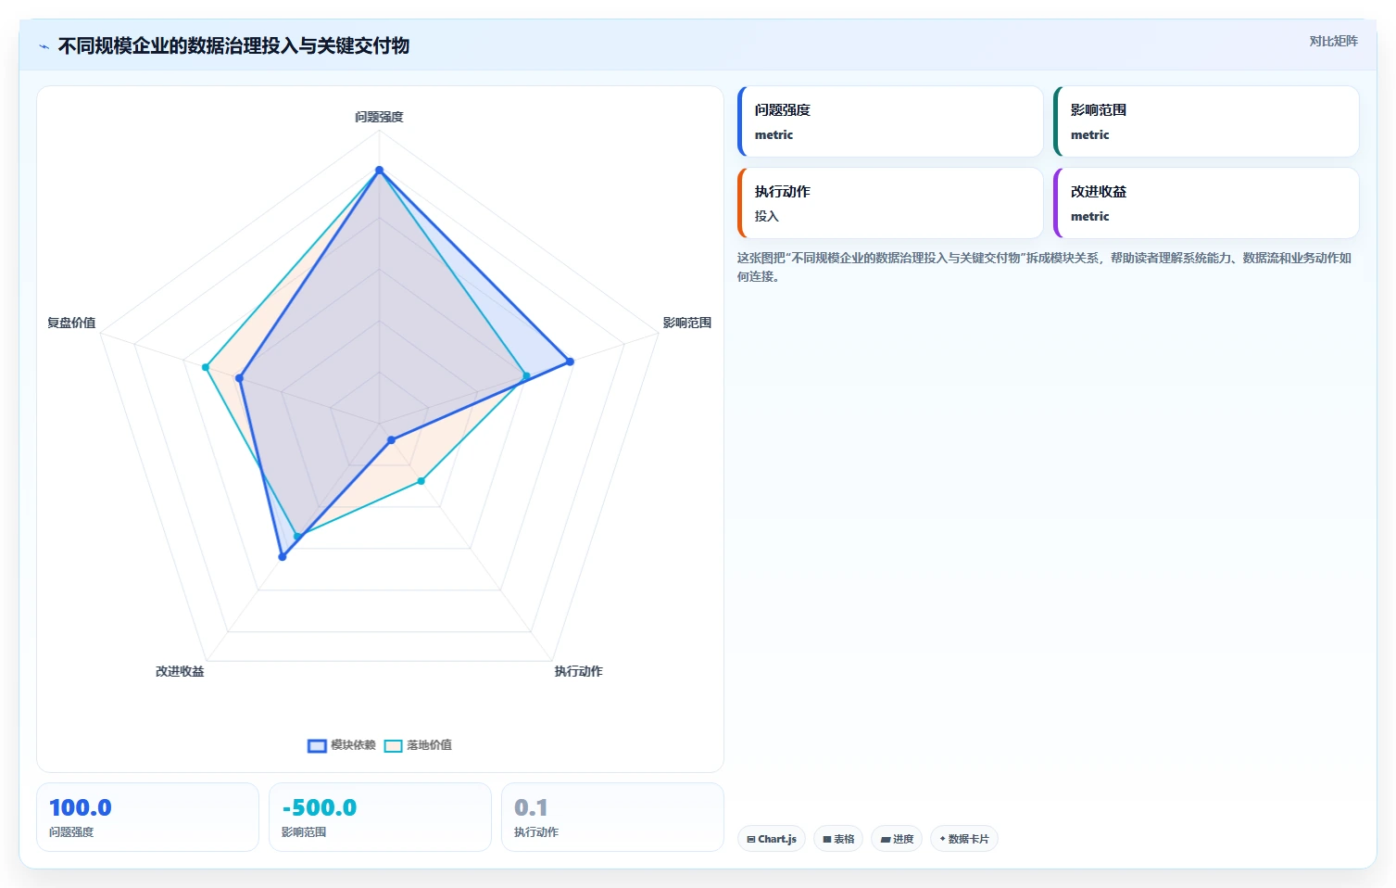Click the description paragraph starting 这张图把
This screenshot has width=1396, height=888.
click(x=1044, y=267)
